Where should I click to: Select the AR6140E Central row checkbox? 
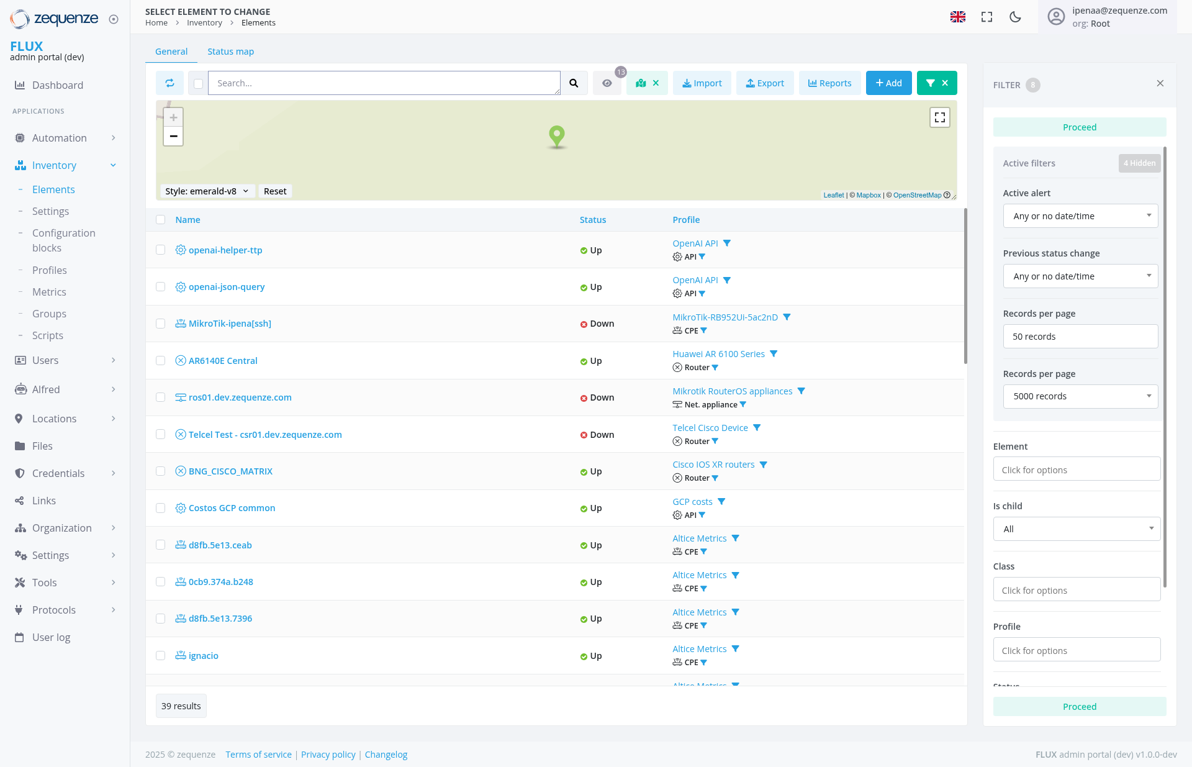point(161,361)
